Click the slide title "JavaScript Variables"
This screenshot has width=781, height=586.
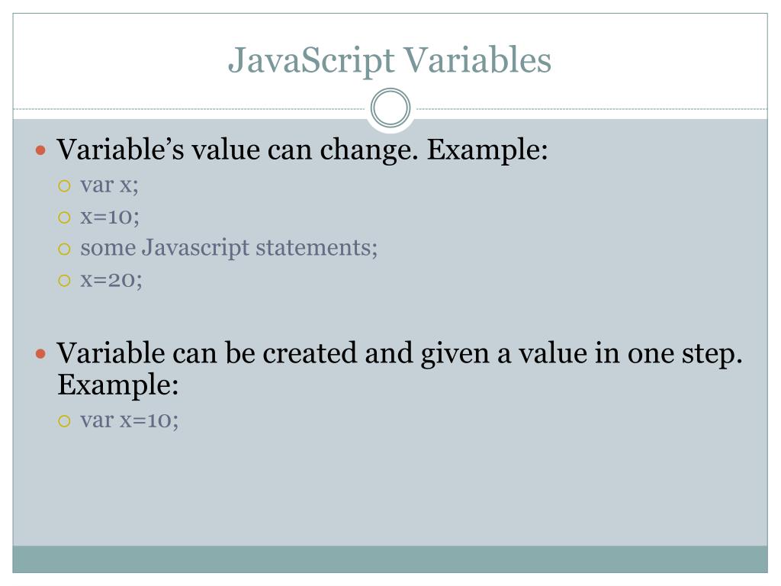(390, 60)
